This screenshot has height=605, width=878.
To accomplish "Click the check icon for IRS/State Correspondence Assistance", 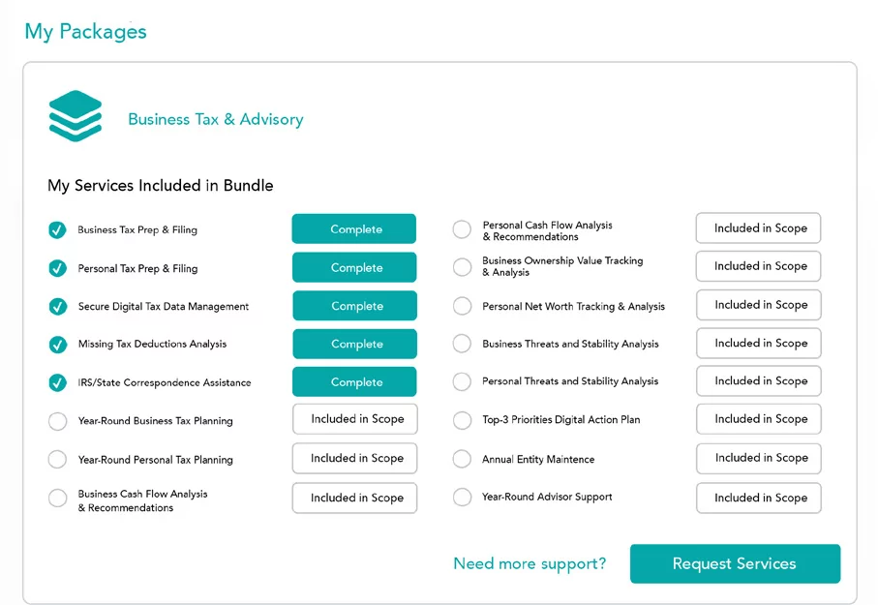I will 57,382.
